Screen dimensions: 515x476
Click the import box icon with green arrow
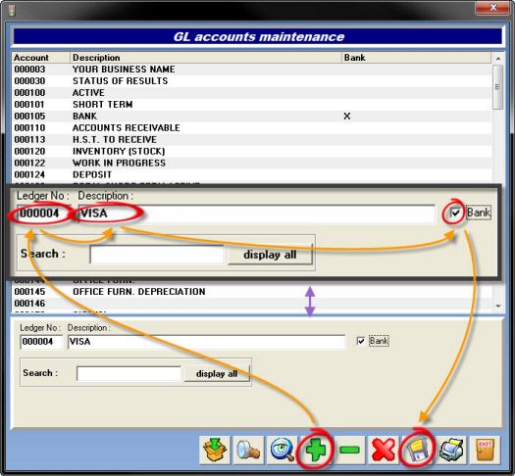click(215, 451)
